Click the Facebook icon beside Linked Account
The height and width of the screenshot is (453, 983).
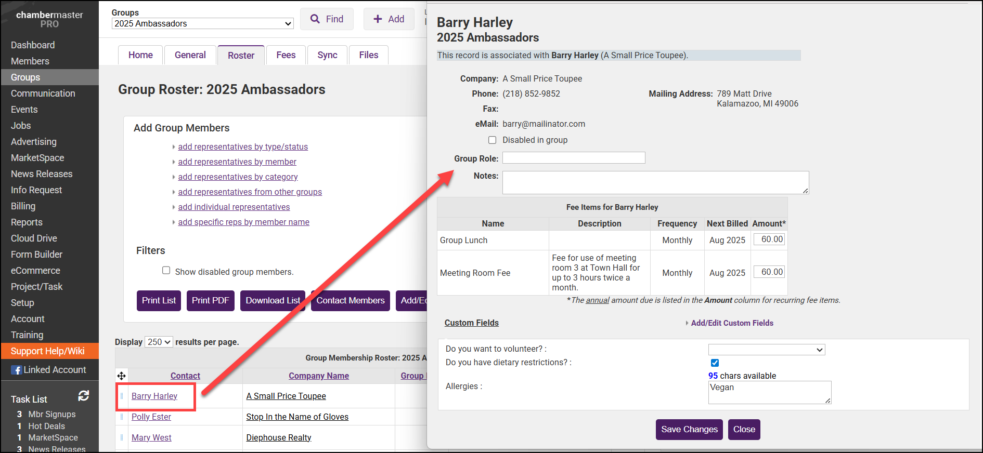(x=17, y=370)
